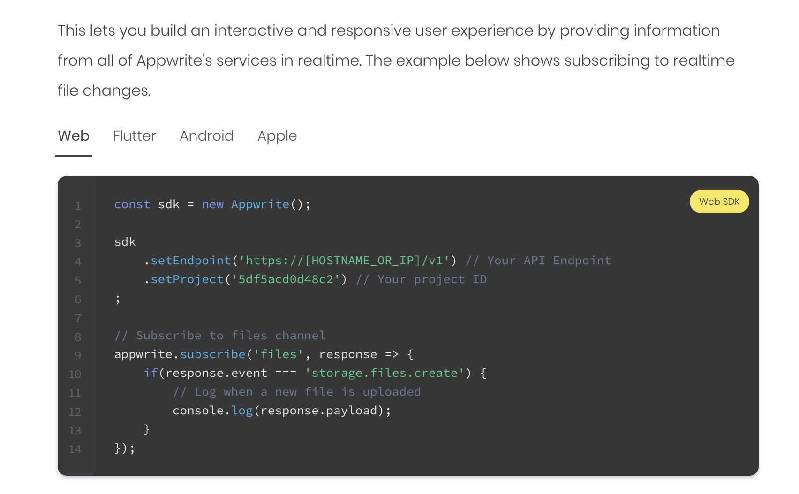Click the '// Your API Endpoint' comment
The height and width of the screenshot is (494, 799).
[x=538, y=261]
